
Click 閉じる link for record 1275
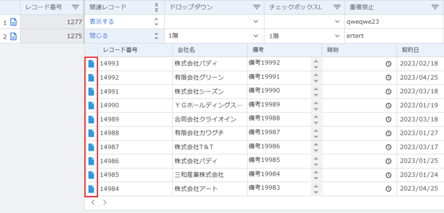tap(99, 36)
